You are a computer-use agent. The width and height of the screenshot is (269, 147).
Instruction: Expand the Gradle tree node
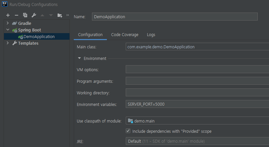[x=8, y=24]
